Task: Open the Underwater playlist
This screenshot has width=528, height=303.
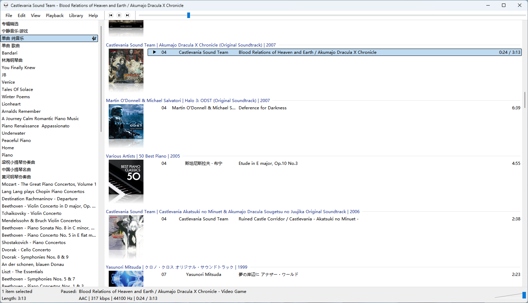Action: pyautogui.click(x=49, y=133)
